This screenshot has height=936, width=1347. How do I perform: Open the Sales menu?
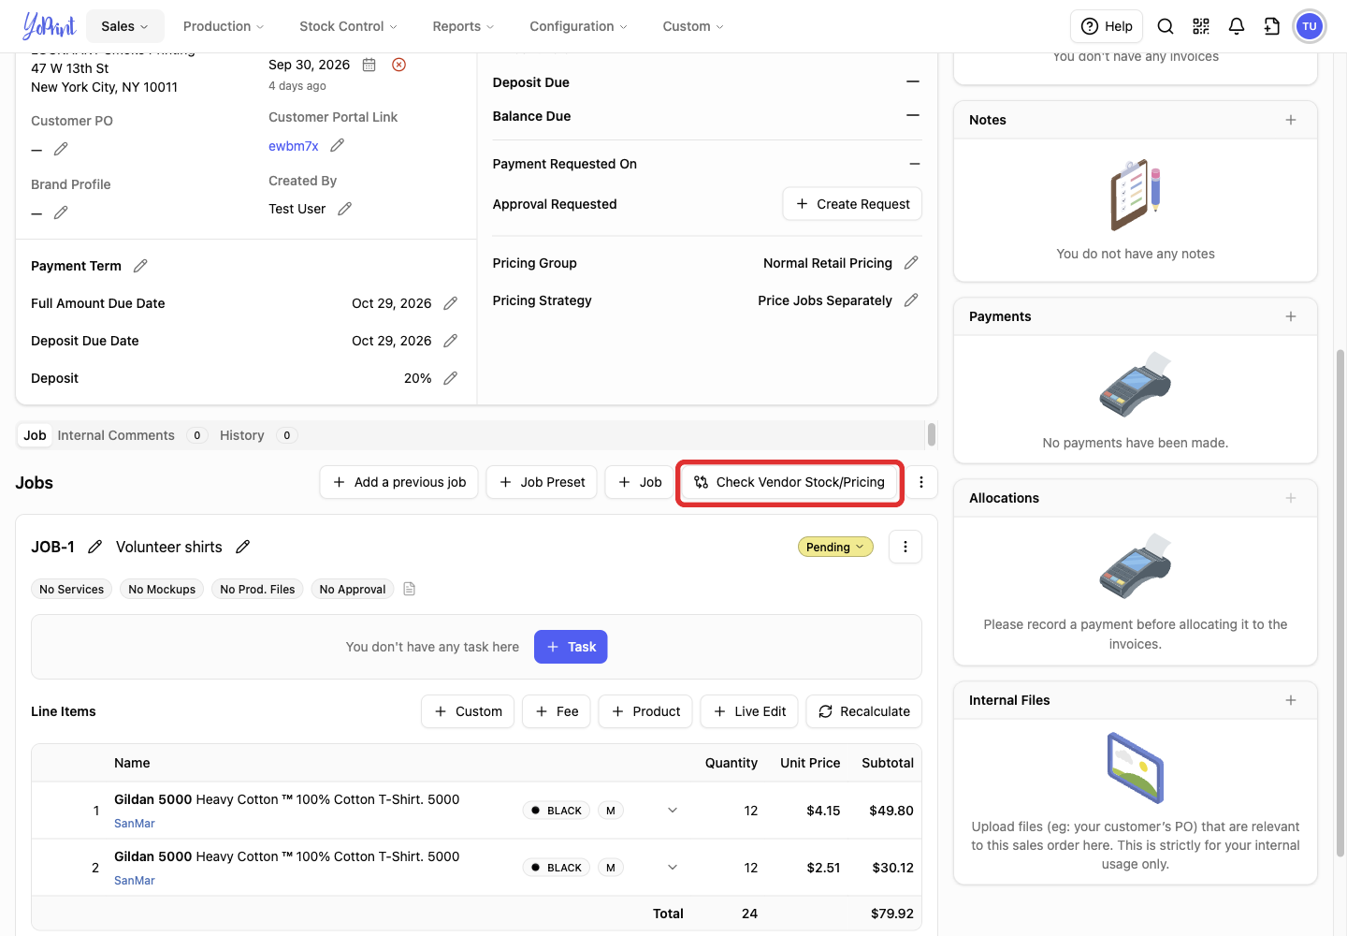pyautogui.click(x=124, y=26)
